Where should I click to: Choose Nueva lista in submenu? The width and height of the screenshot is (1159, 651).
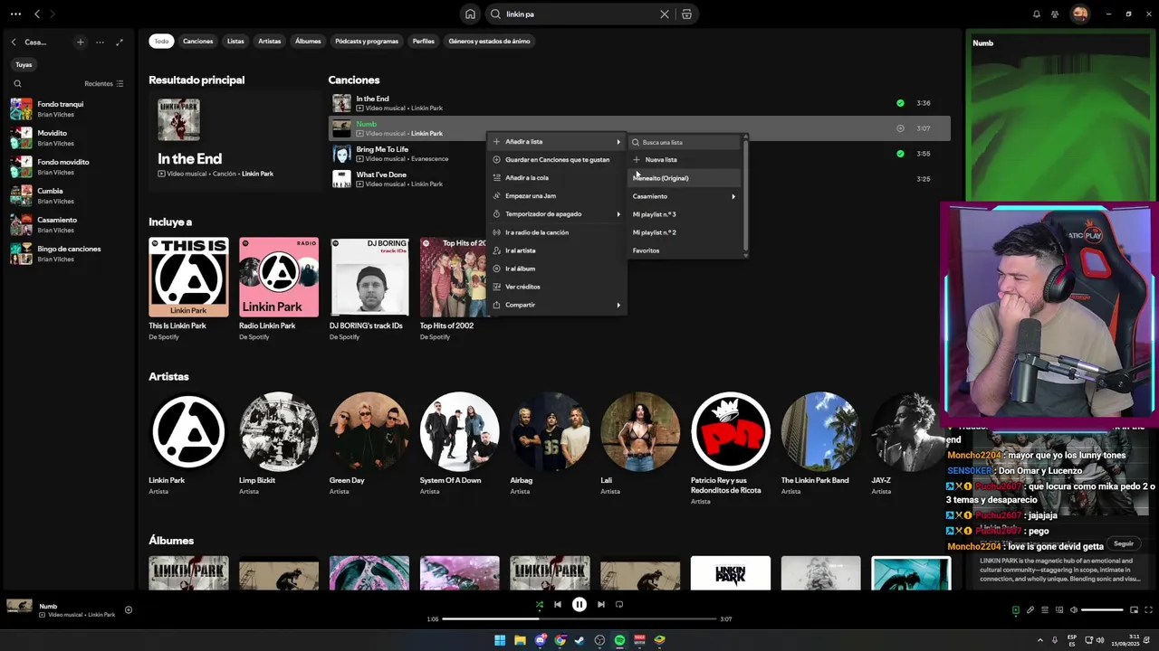685,160
